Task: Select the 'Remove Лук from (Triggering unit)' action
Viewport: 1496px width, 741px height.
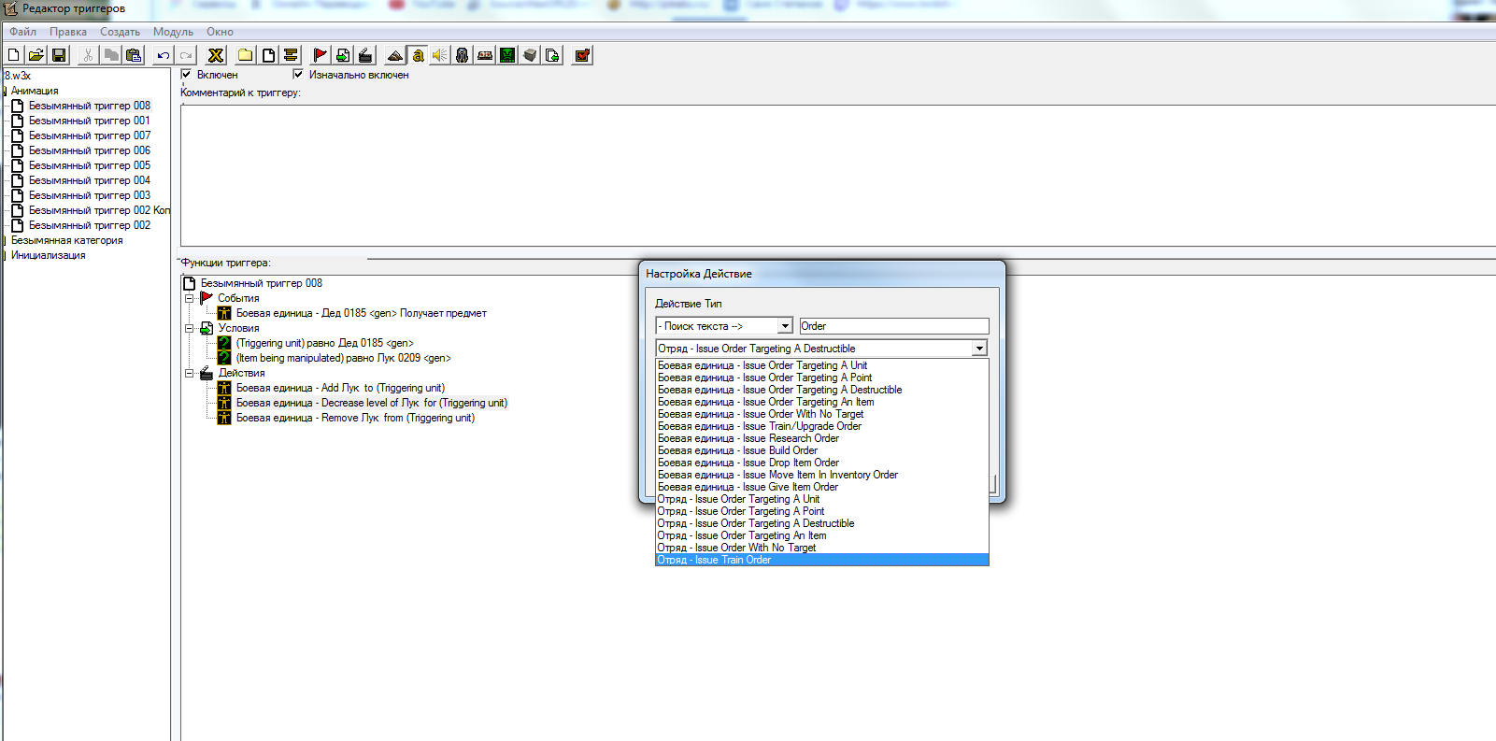Action: click(355, 418)
